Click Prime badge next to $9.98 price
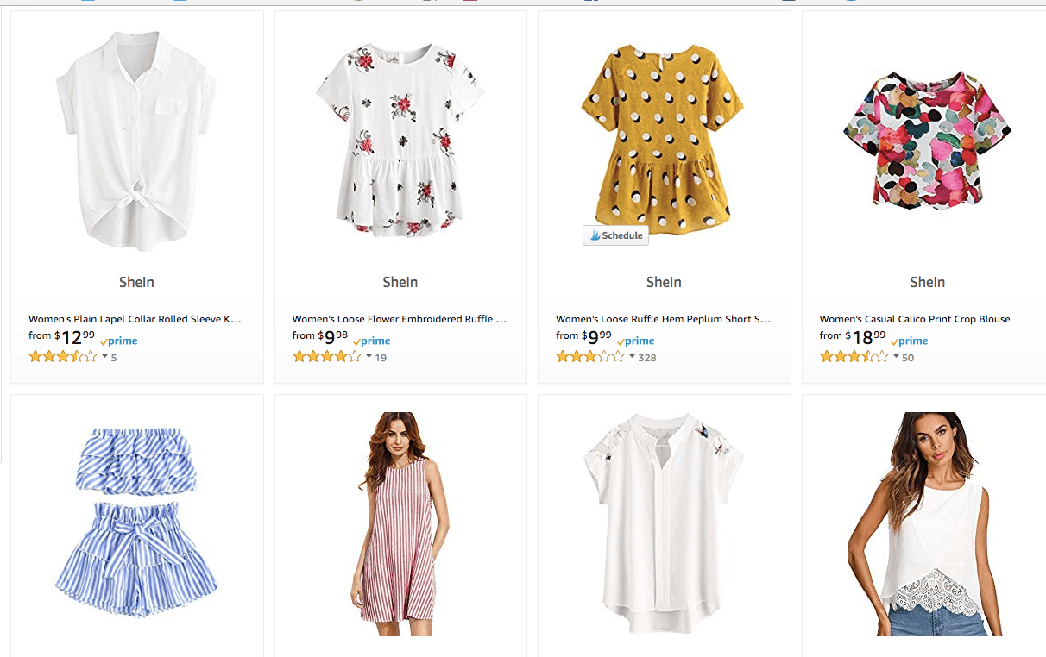 372,341
